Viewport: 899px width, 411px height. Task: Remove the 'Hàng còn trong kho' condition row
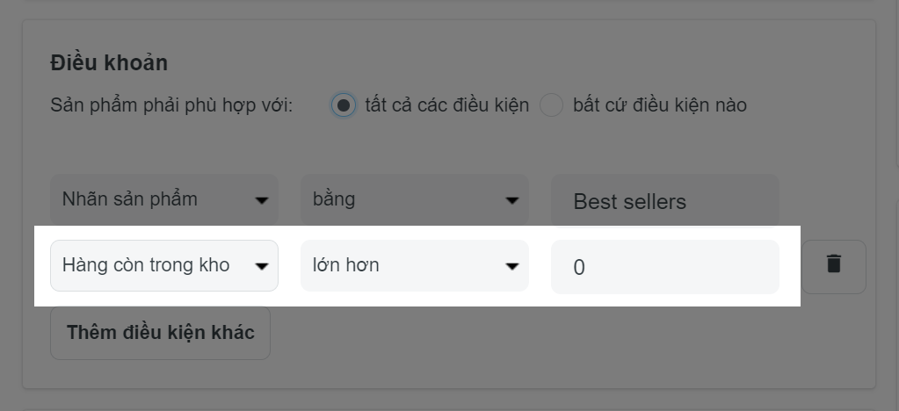834,267
